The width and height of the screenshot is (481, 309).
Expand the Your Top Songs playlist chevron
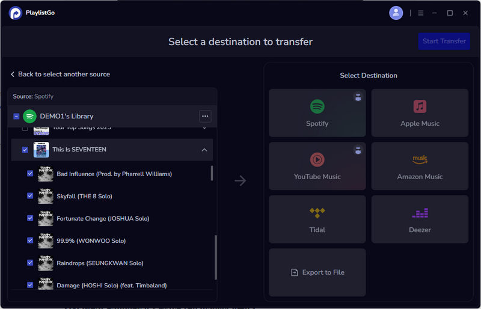[x=204, y=127]
